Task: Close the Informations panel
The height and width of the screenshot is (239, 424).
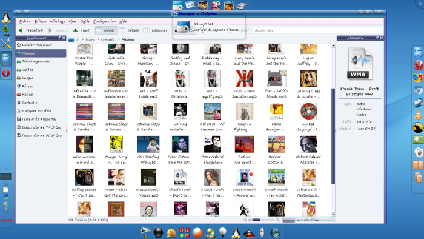Action: (x=381, y=38)
